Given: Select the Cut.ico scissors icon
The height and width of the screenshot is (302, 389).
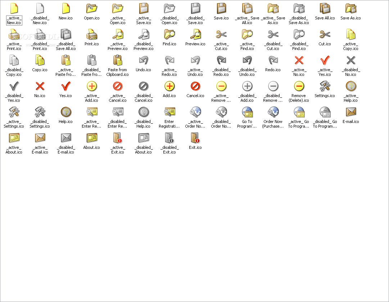Looking at the screenshot, I should [x=325, y=34].
